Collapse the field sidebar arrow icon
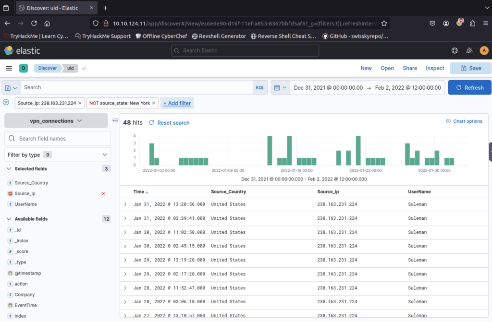Image resolution: width=492 pixels, height=322 pixels. pyautogui.click(x=115, y=121)
